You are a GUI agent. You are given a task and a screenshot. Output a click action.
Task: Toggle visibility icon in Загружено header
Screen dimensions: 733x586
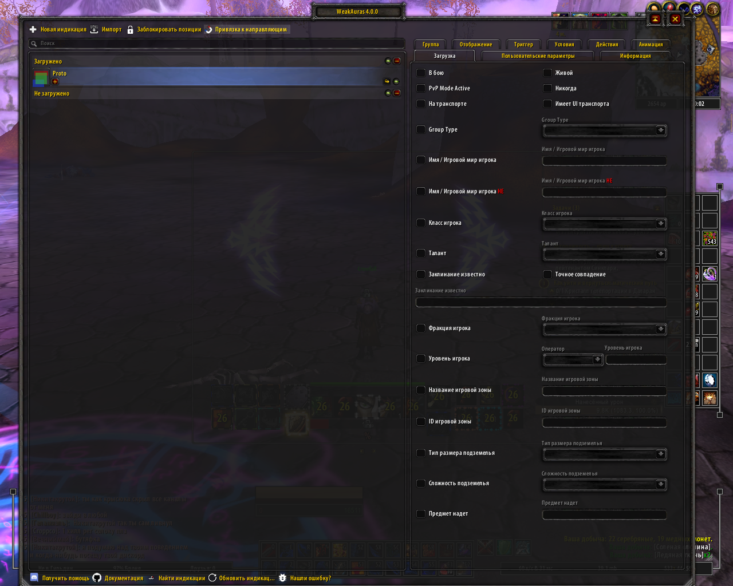point(388,61)
